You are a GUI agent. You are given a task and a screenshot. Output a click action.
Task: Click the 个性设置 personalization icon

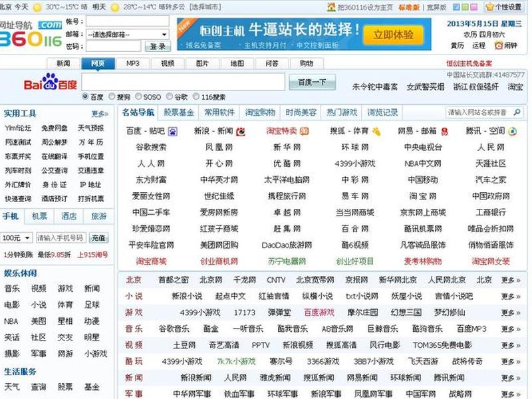click(489, 7)
